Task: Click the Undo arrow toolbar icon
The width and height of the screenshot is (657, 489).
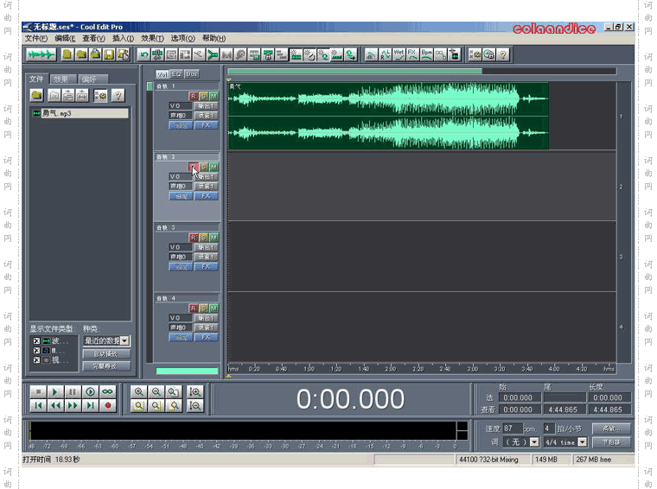Action: 144,54
